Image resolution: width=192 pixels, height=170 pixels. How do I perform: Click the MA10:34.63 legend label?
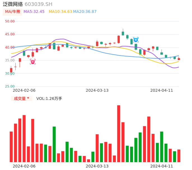click(60, 12)
